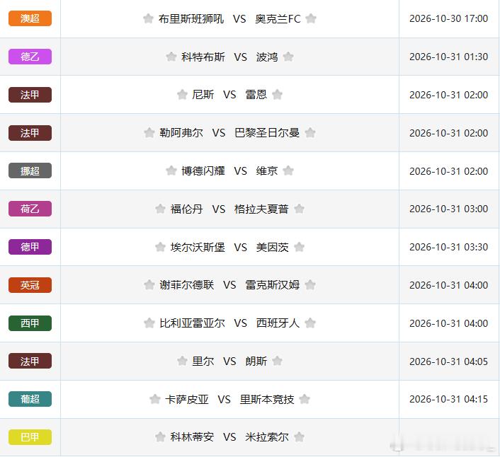Screen dimensions: 500x457
Task: Click kickoff time 2026-10-31 04:05
Action: (x=449, y=361)
